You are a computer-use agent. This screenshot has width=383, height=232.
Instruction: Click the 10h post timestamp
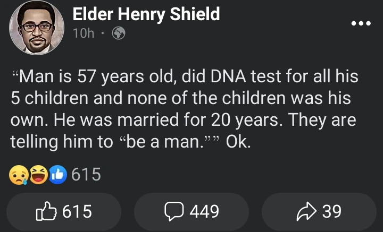pyautogui.click(x=82, y=33)
